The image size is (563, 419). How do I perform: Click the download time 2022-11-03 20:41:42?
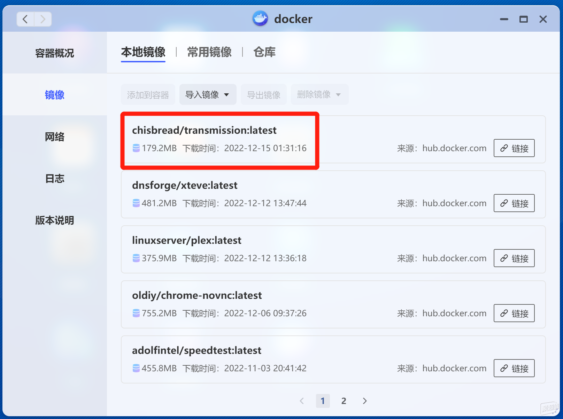click(265, 368)
